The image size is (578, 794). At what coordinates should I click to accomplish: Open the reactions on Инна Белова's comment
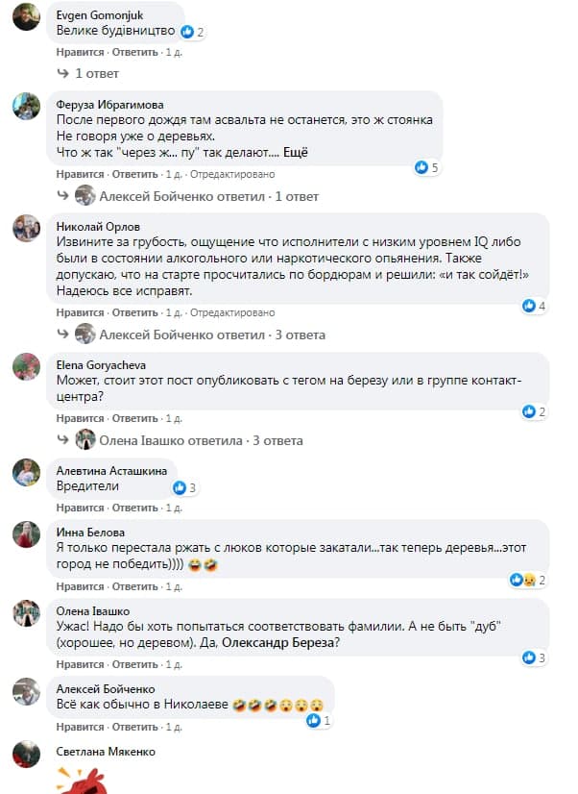(x=533, y=580)
